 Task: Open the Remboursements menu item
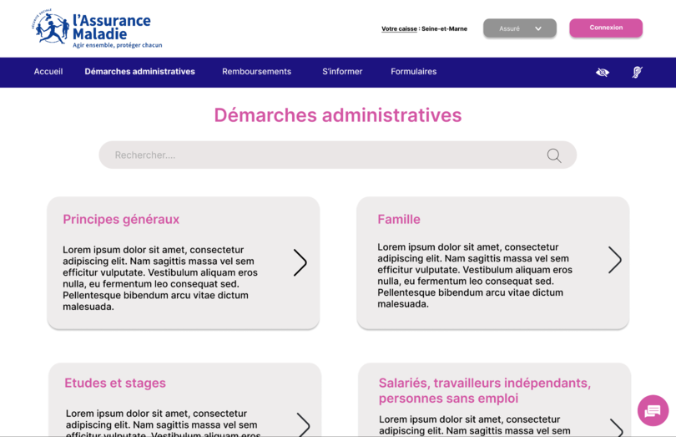tap(256, 72)
